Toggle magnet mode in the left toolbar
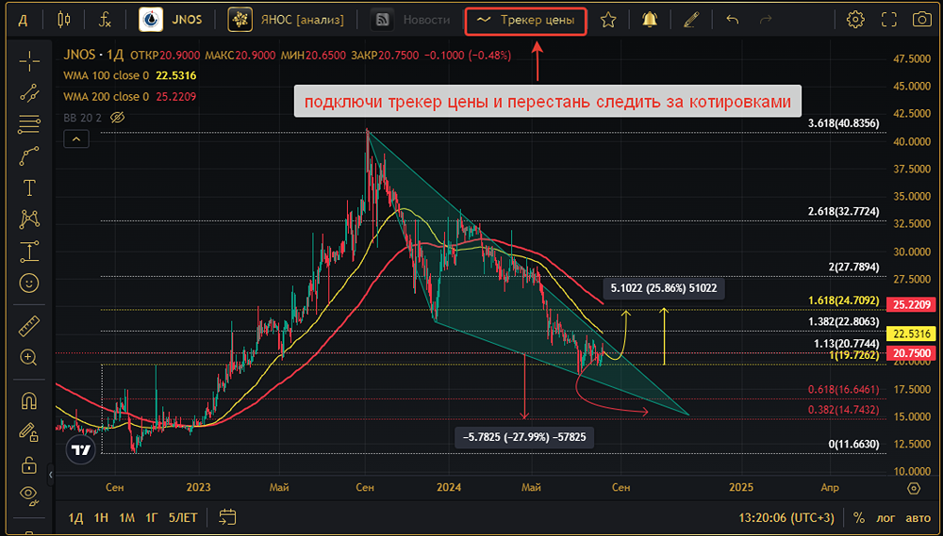Image resolution: width=943 pixels, height=536 pixels. 29,399
